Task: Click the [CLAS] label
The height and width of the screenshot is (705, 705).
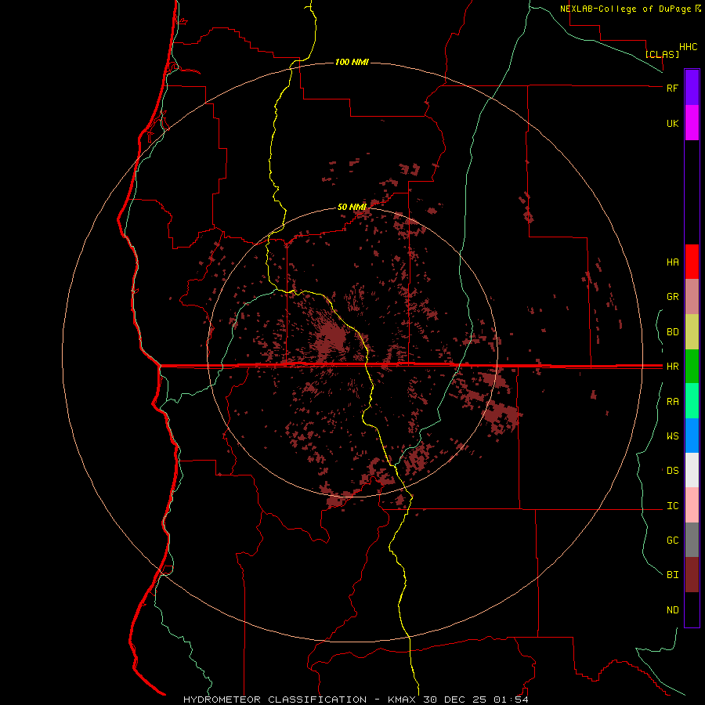Action: pos(662,54)
